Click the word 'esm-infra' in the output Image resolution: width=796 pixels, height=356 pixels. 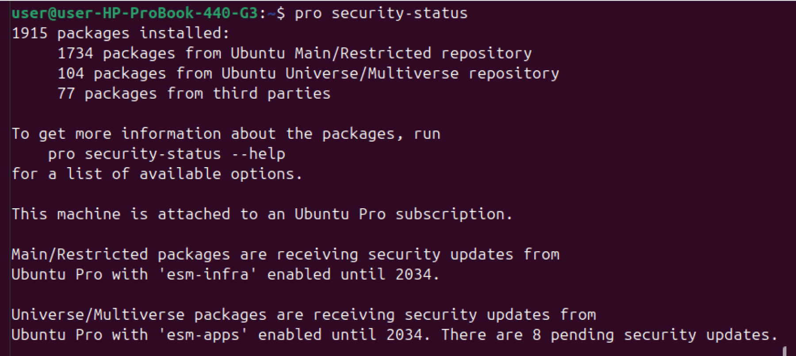pyautogui.click(x=207, y=274)
